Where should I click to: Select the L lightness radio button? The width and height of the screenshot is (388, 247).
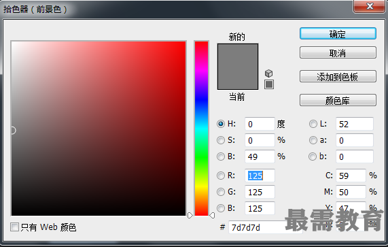(x=313, y=124)
